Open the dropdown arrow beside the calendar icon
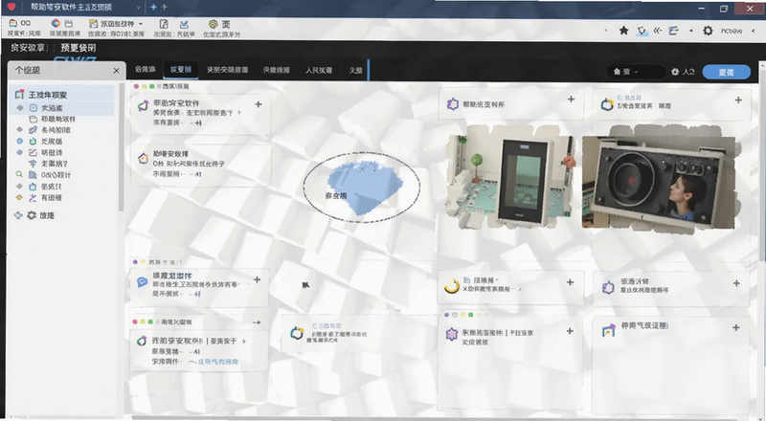Viewport: 766px width, 421px height. point(141,24)
